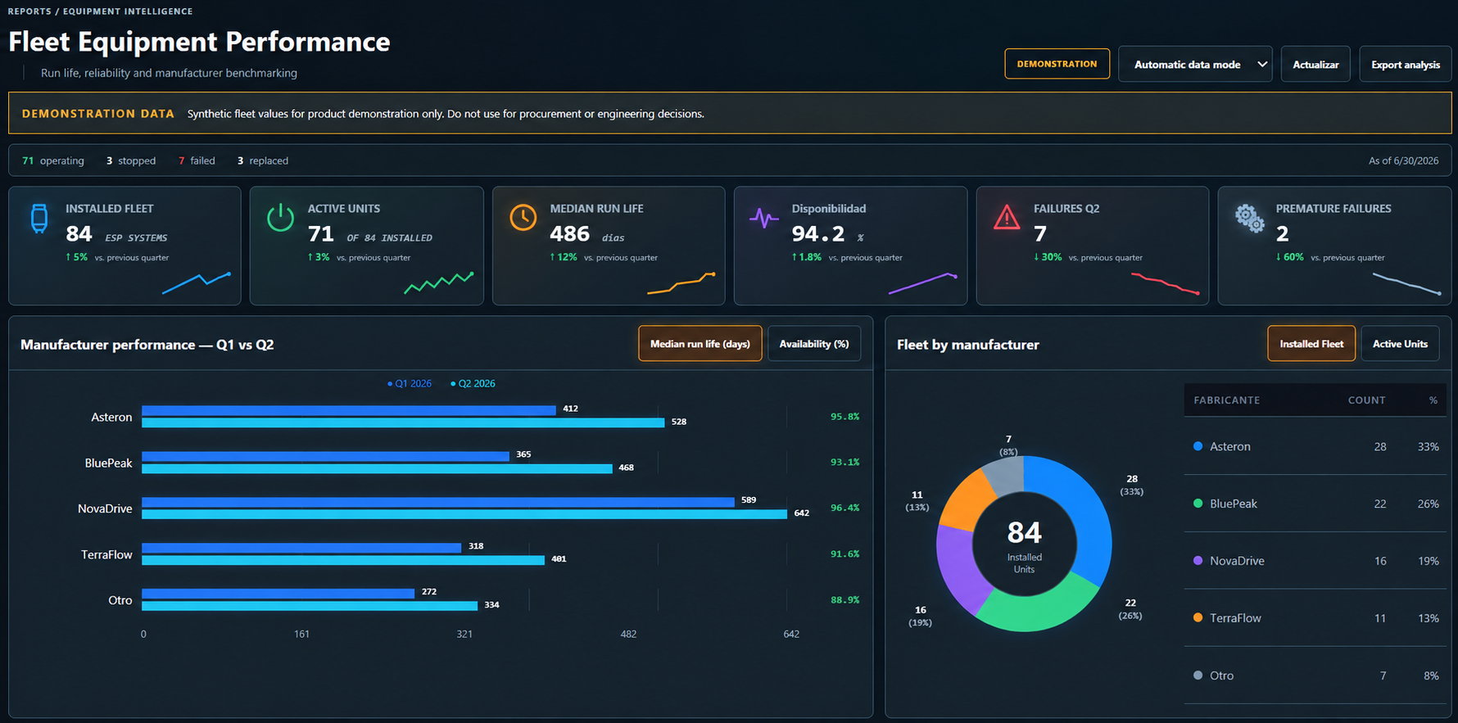This screenshot has height=723, width=1458.
Task: Click the Asteron Q1 bar labeled 412
Action: (349, 409)
